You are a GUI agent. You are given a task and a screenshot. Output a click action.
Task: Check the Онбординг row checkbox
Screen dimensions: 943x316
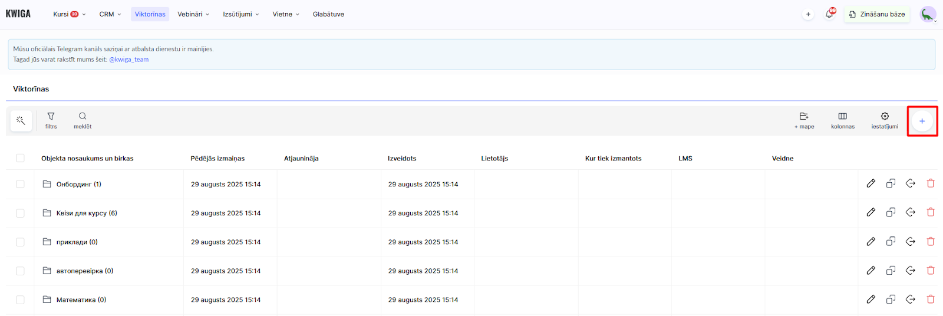pyautogui.click(x=20, y=184)
